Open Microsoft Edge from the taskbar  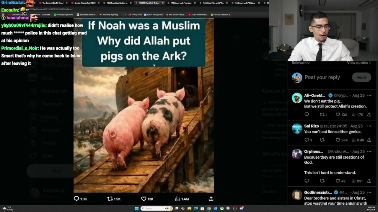pyautogui.click(x=196, y=208)
